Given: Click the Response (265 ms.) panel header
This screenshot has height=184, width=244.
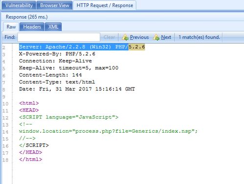Looking at the screenshot, I should pos(27,17).
